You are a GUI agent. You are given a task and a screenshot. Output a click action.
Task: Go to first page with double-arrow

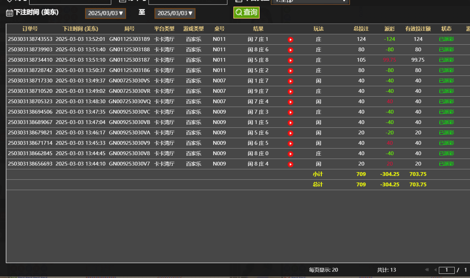(427, 270)
